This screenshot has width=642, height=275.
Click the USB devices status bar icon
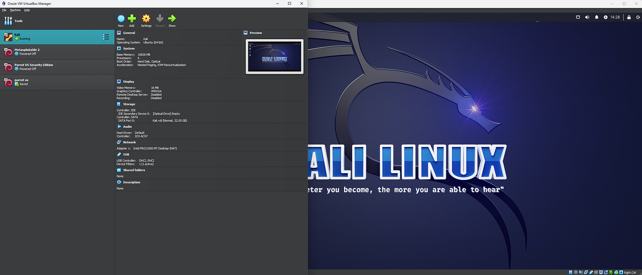(x=591, y=272)
